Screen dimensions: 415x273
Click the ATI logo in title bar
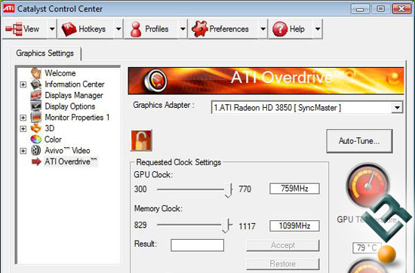pos(8,8)
